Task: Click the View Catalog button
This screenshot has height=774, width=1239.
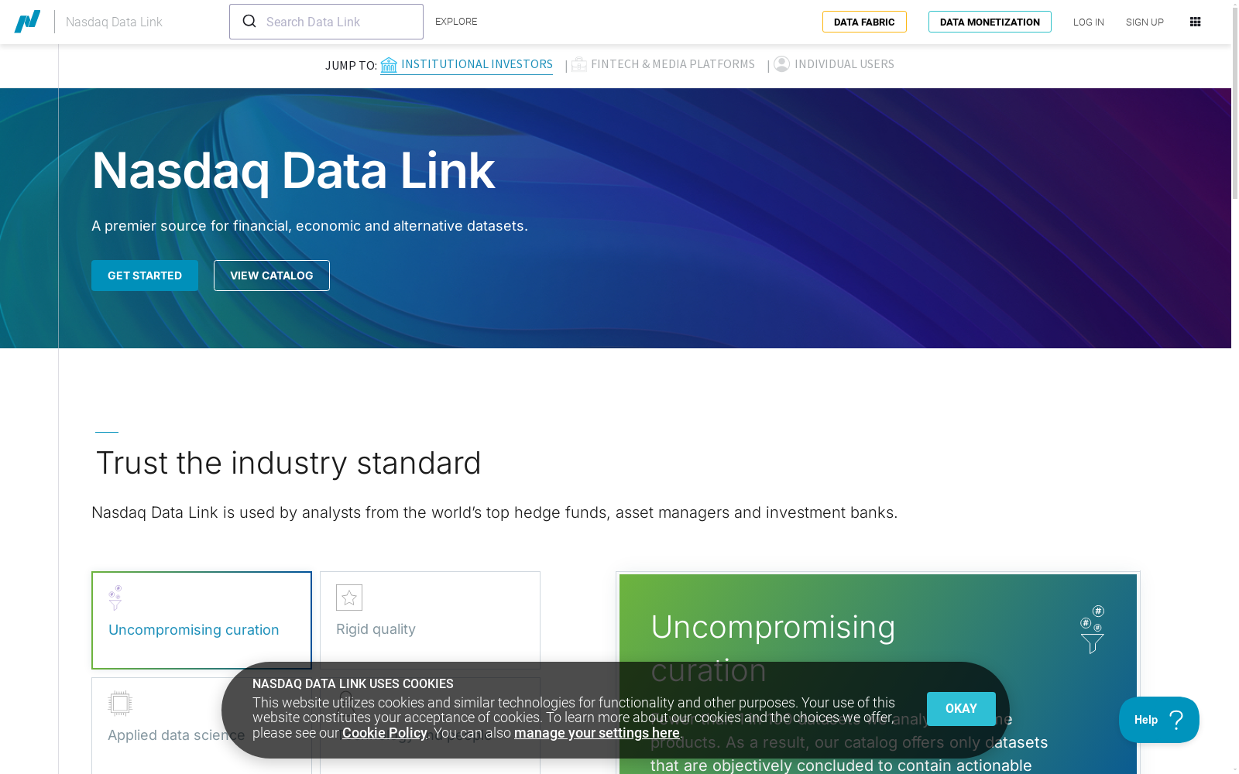Action: tap(272, 276)
